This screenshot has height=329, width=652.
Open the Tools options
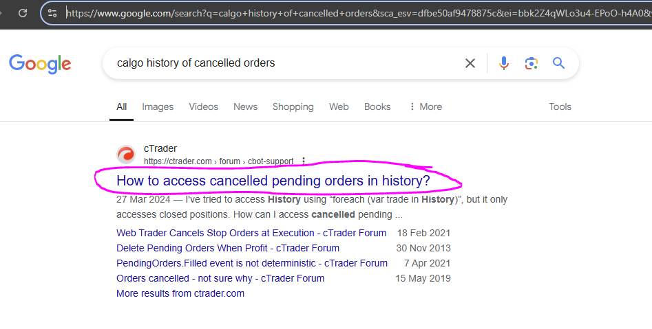tap(560, 106)
